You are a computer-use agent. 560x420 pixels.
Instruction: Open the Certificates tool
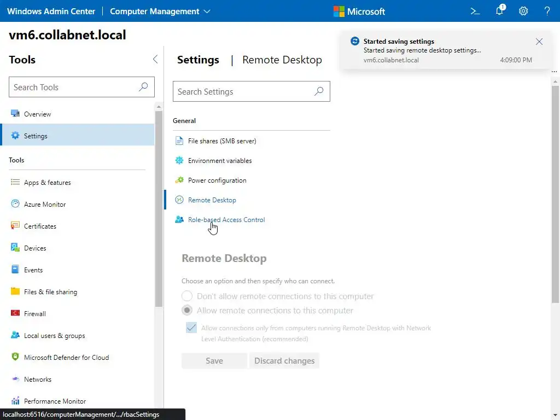click(x=40, y=226)
